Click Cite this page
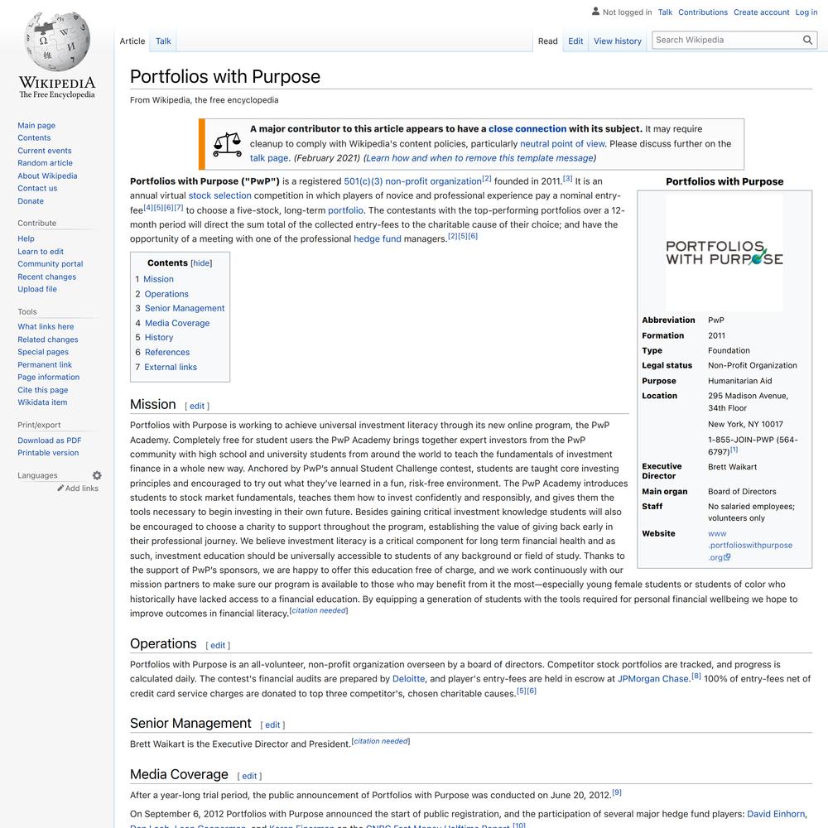828x828 pixels. click(43, 390)
